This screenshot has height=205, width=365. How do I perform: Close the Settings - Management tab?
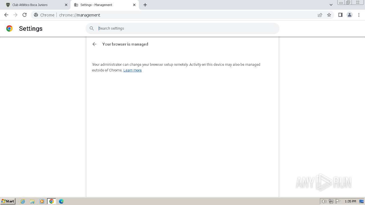tap(134, 5)
